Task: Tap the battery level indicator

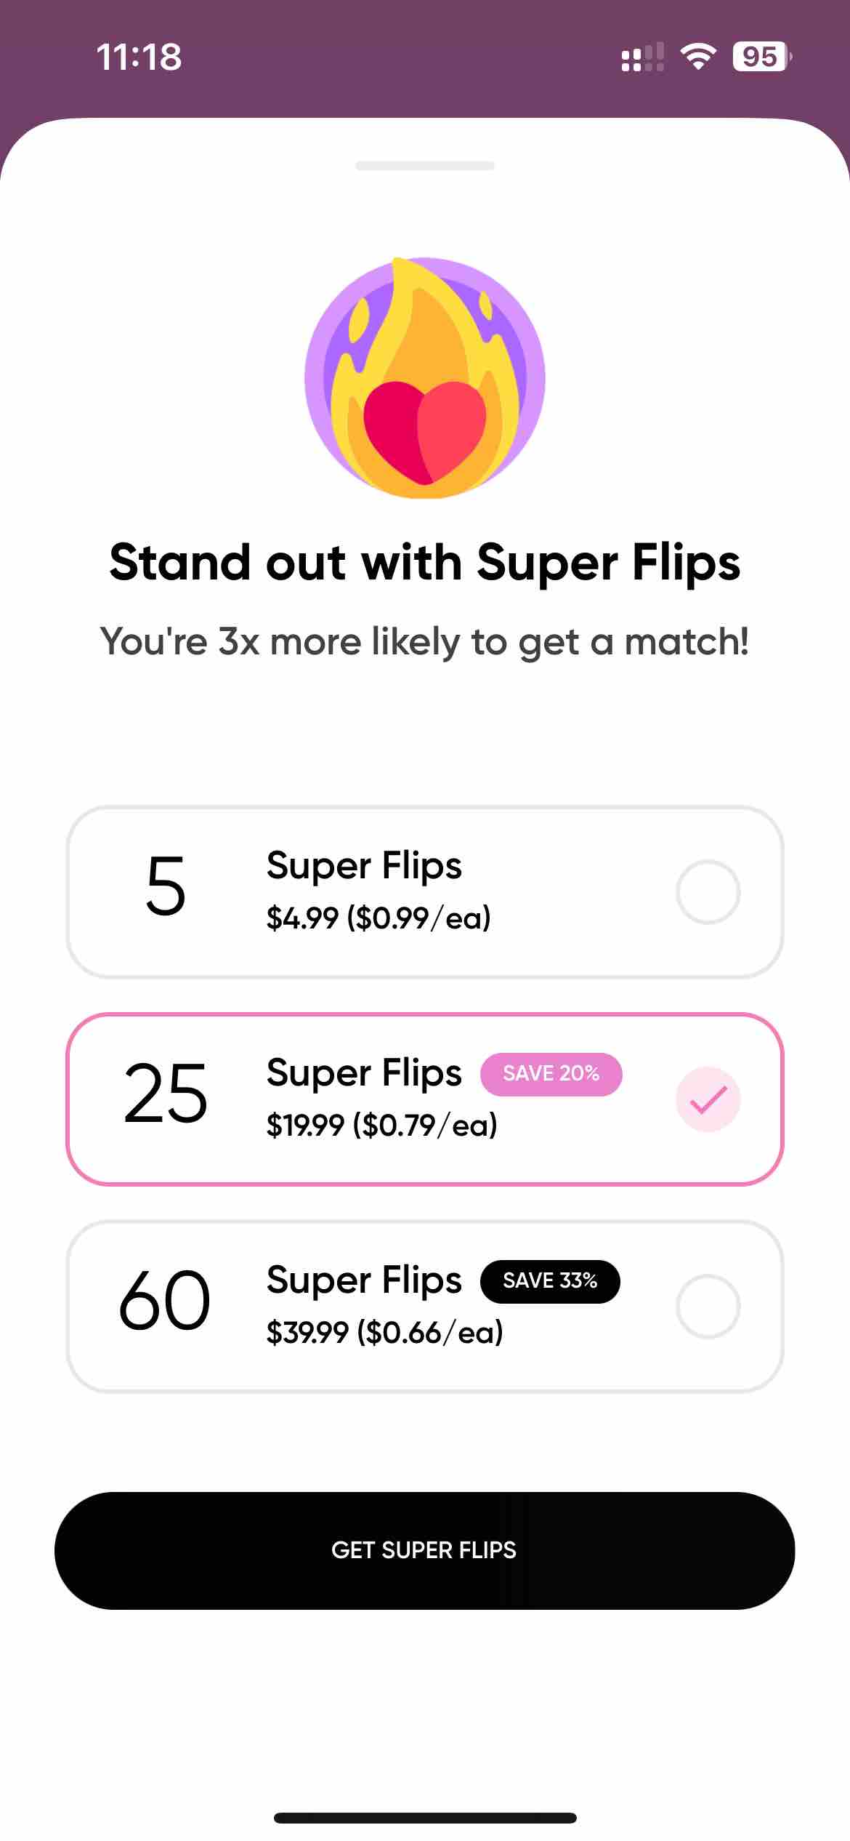Action: click(x=762, y=57)
